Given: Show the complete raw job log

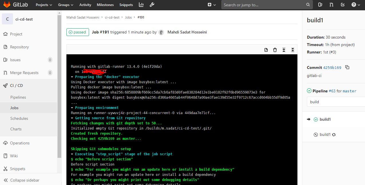Looking at the screenshot, I should pos(266,50).
